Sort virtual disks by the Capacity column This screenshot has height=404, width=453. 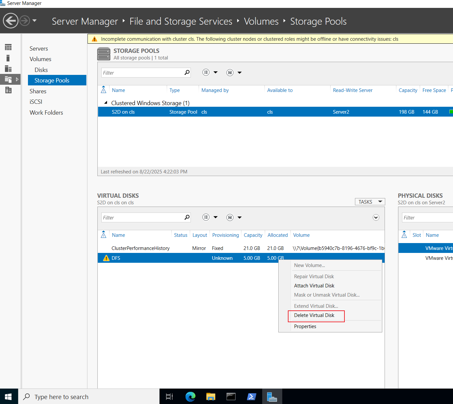click(253, 235)
